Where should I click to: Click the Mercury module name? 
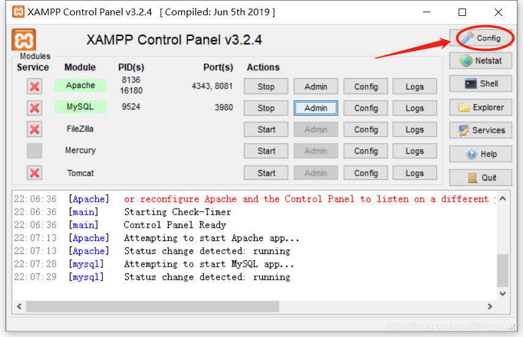pyautogui.click(x=80, y=150)
